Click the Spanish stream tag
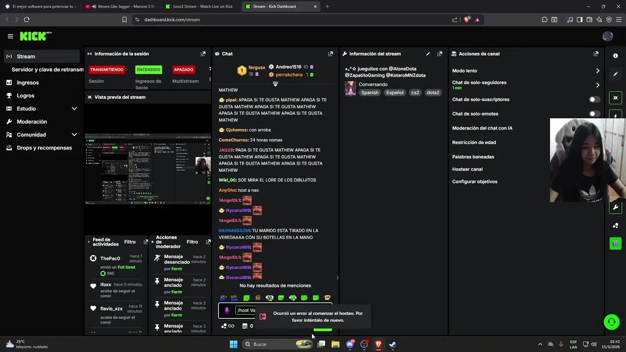Image resolution: width=626 pixels, height=352 pixels. click(370, 92)
